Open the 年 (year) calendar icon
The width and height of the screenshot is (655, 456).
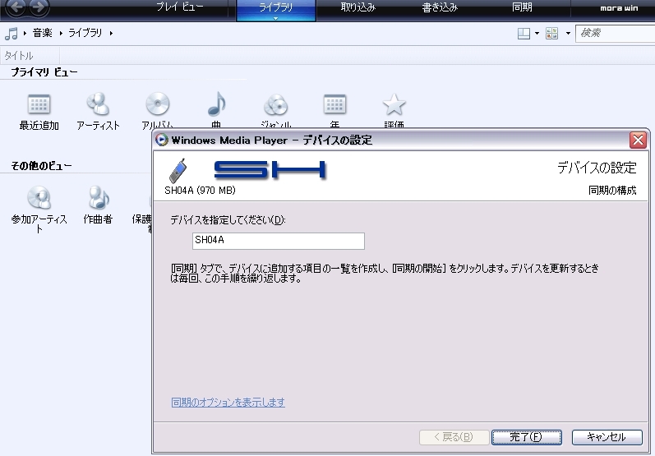(334, 104)
